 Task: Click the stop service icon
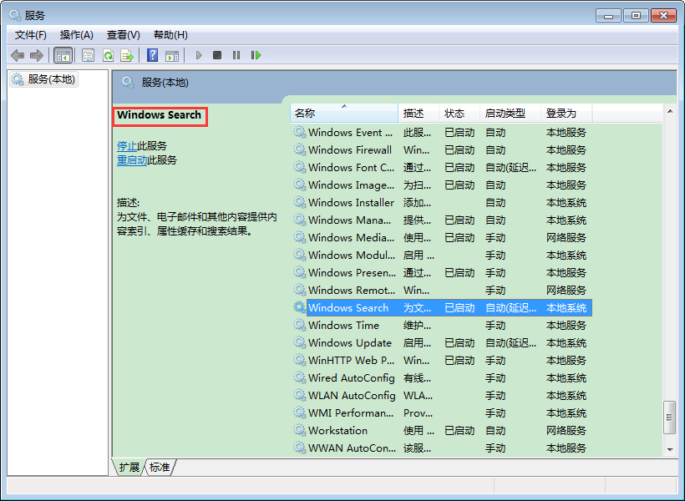217,55
